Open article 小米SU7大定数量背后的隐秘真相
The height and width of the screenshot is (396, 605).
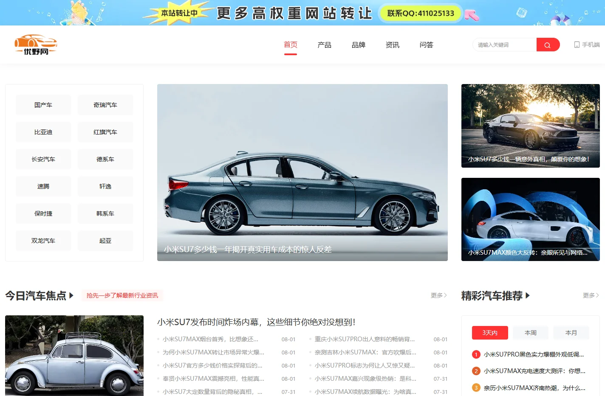coord(212,392)
